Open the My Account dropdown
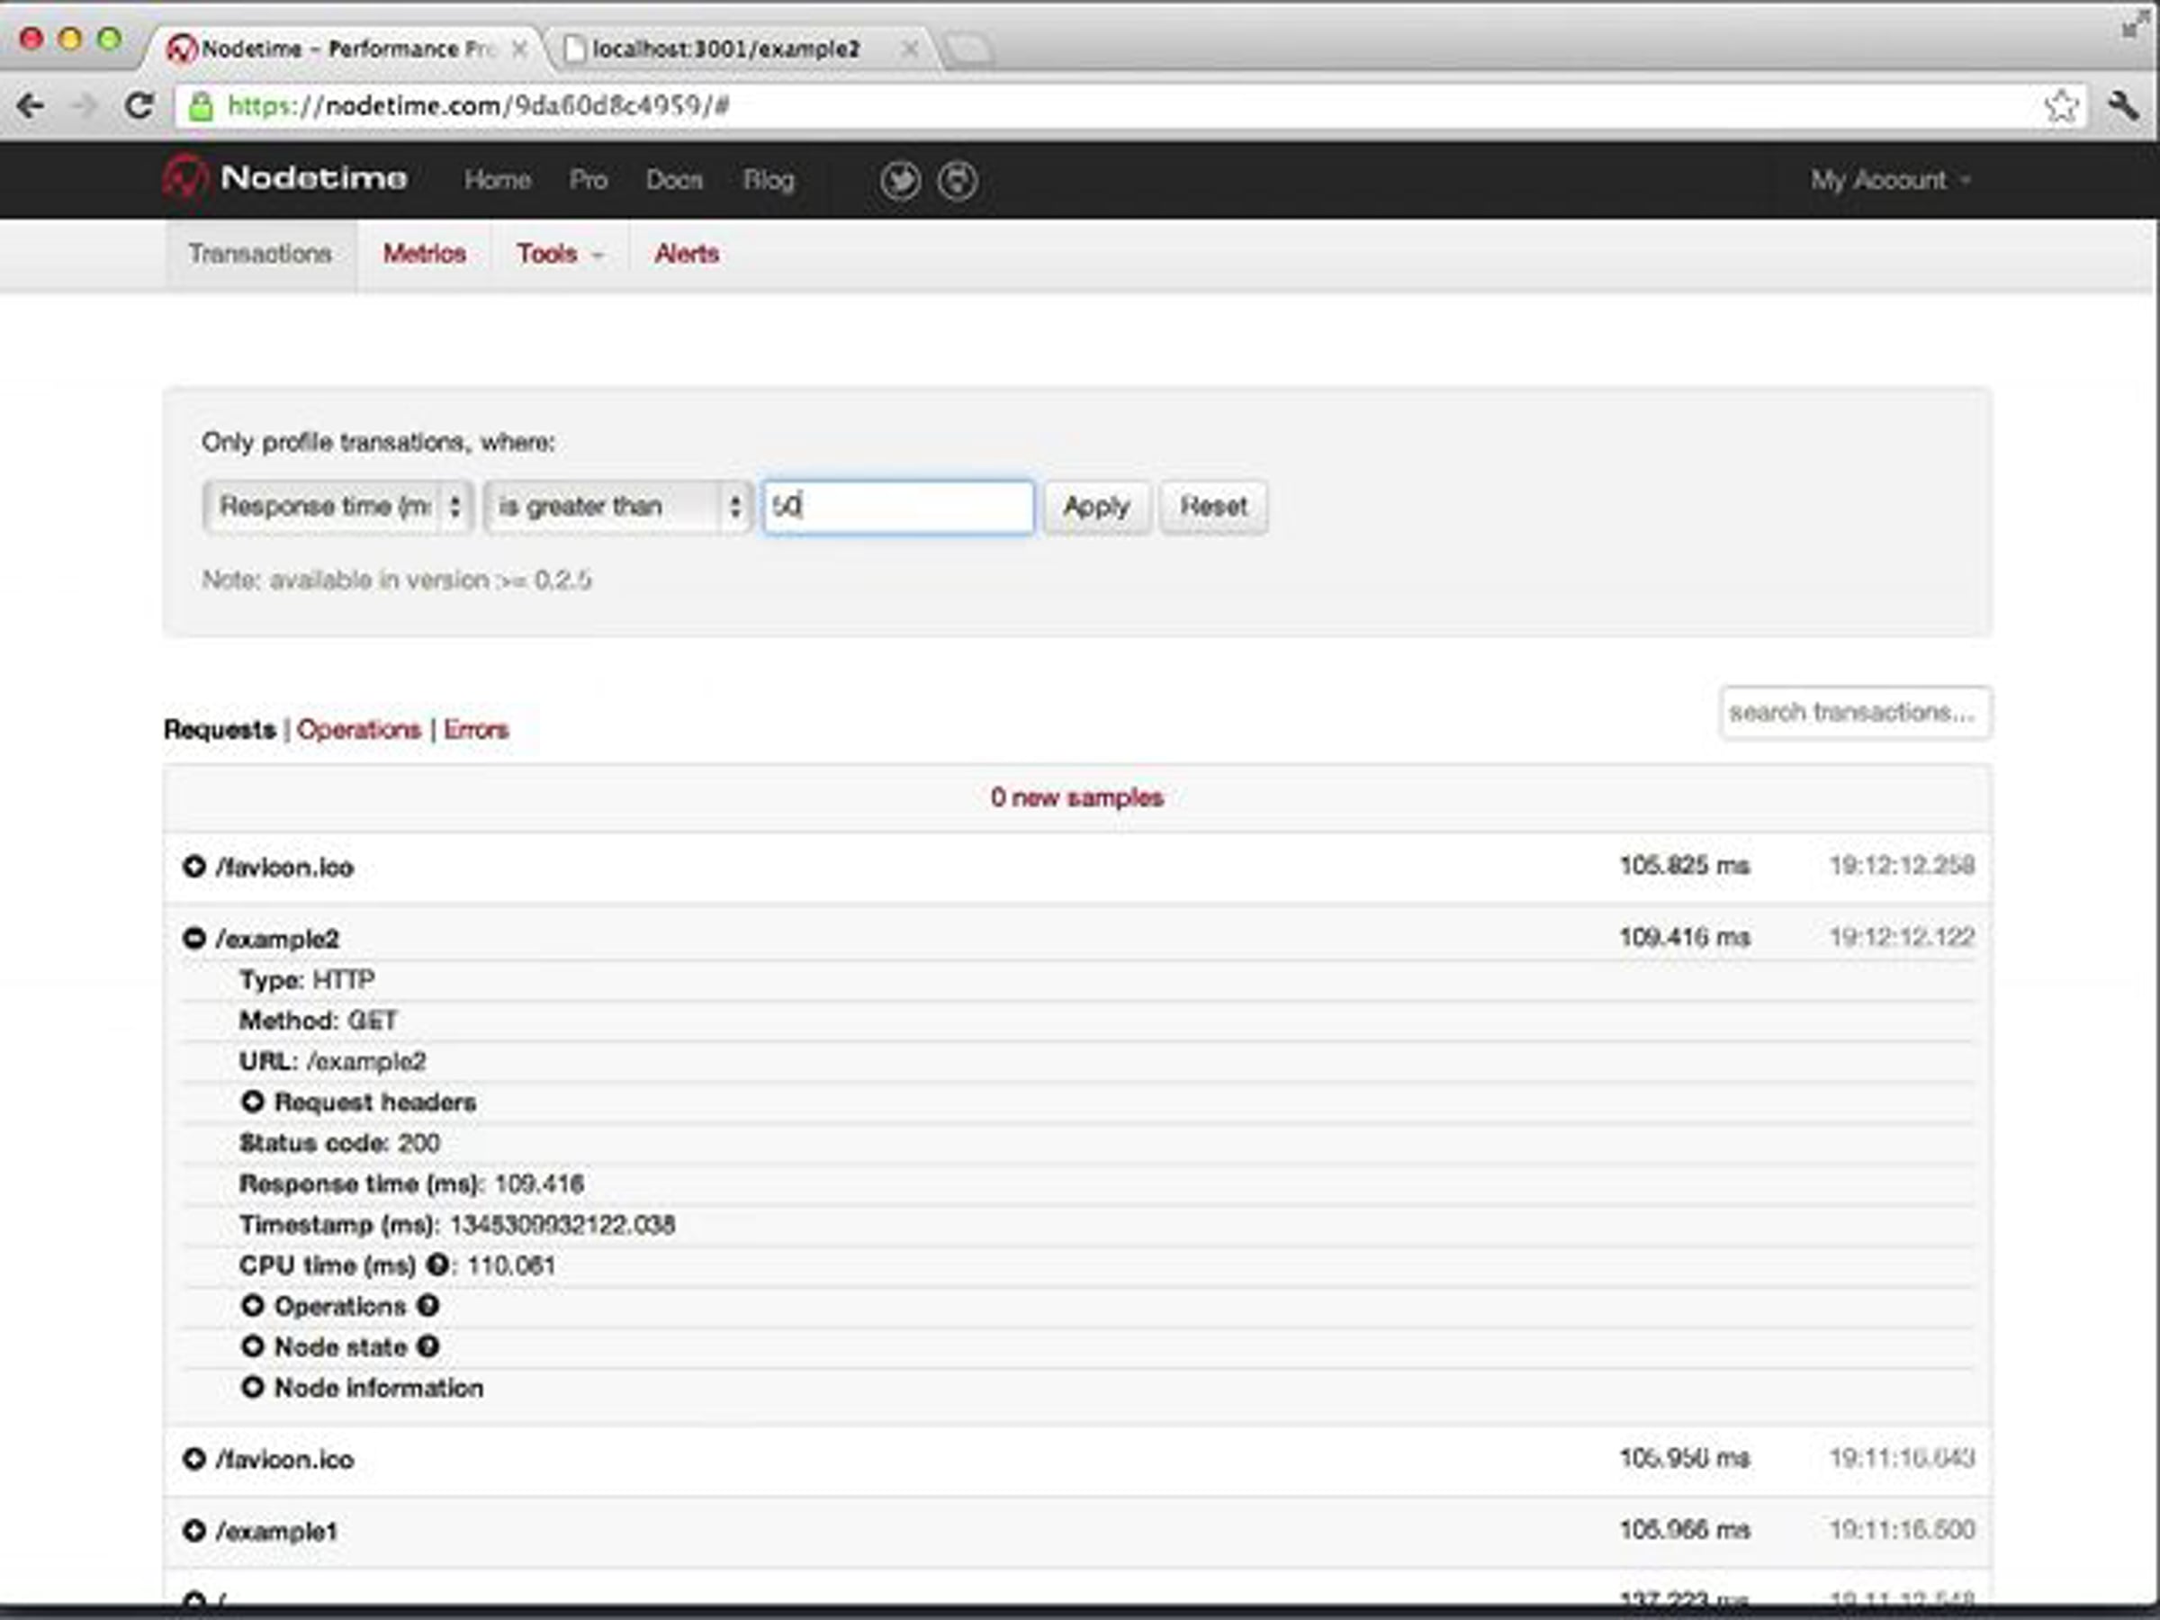Viewport: 2160px width, 1620px height. (1891, 181)
